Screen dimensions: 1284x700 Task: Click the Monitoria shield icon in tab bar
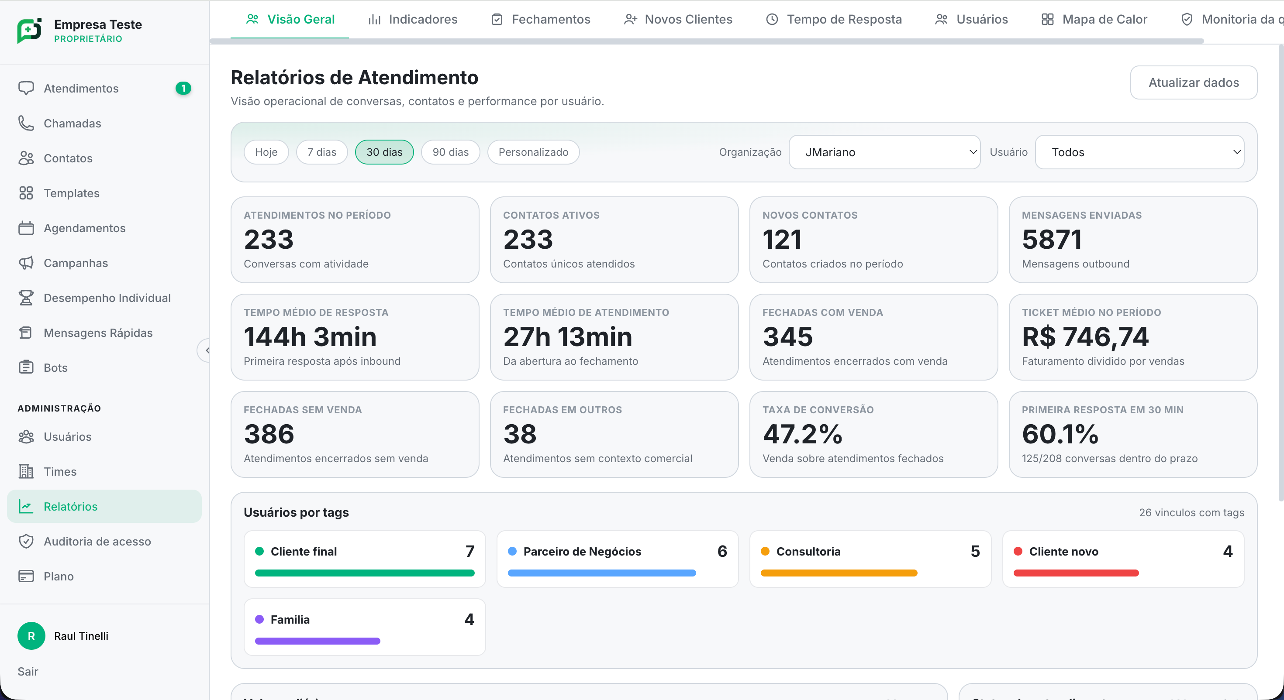pyautogui.click(x=1187, y=19)
